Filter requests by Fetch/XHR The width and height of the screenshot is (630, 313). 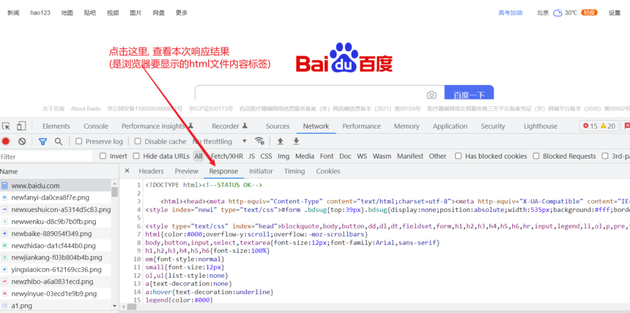point(227,156)
